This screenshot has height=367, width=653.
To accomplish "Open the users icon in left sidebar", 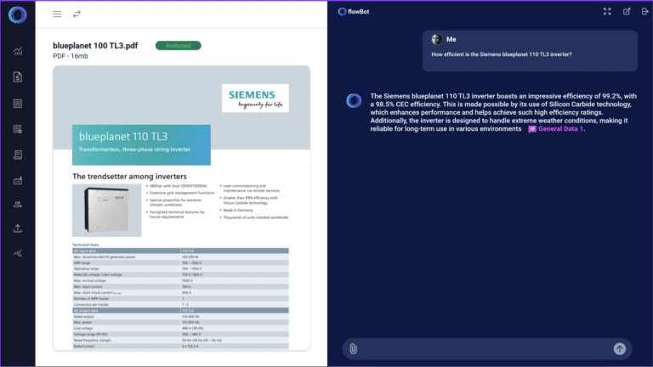I will [x=17, y=204].
